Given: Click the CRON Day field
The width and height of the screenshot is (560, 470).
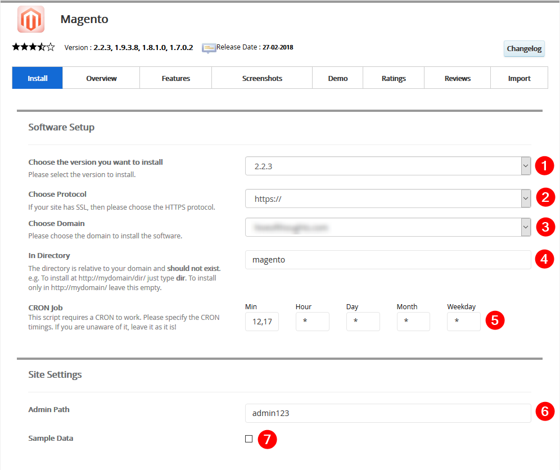Looking at the screenshot, I should click(363, 322).
